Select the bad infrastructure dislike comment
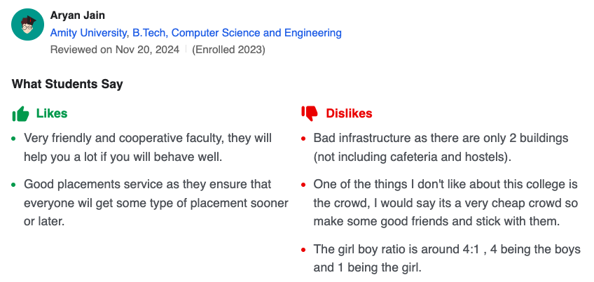Screen dimensions: 594x282 tap(441, 147)
